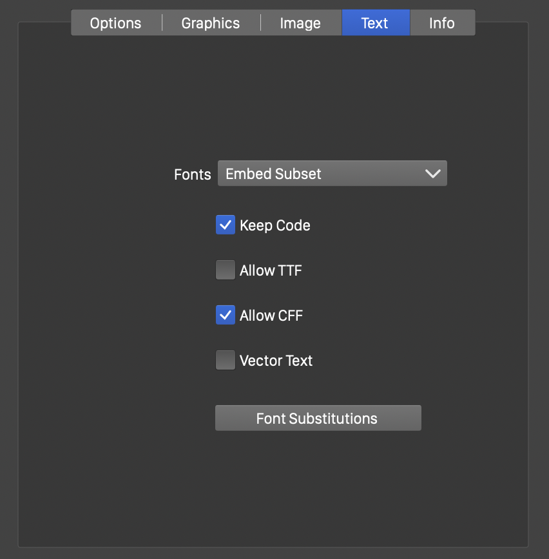Enable the Allow TTF checkbox

(x=226, y=270)
